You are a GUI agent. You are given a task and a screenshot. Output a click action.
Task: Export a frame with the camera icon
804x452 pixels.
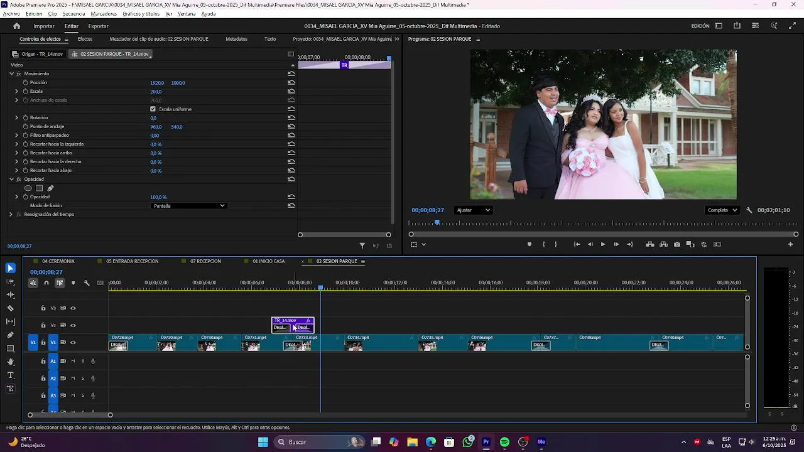click(676, 244)
